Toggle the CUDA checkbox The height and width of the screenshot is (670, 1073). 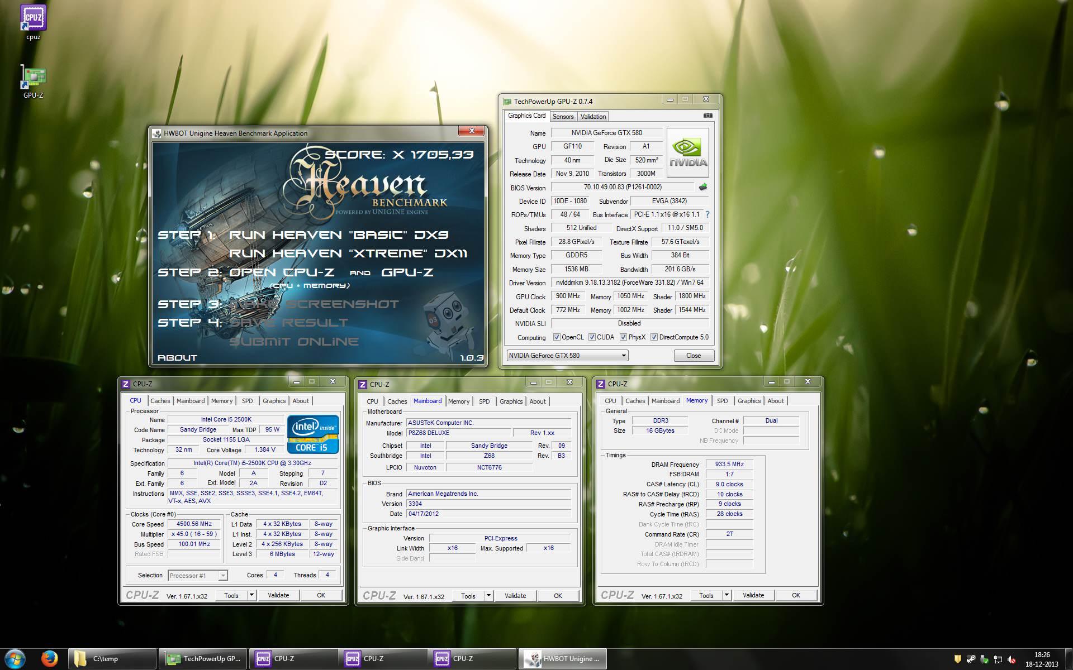[592, 337]
